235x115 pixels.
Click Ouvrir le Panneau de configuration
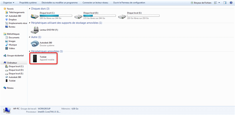[x=129, y=3]
